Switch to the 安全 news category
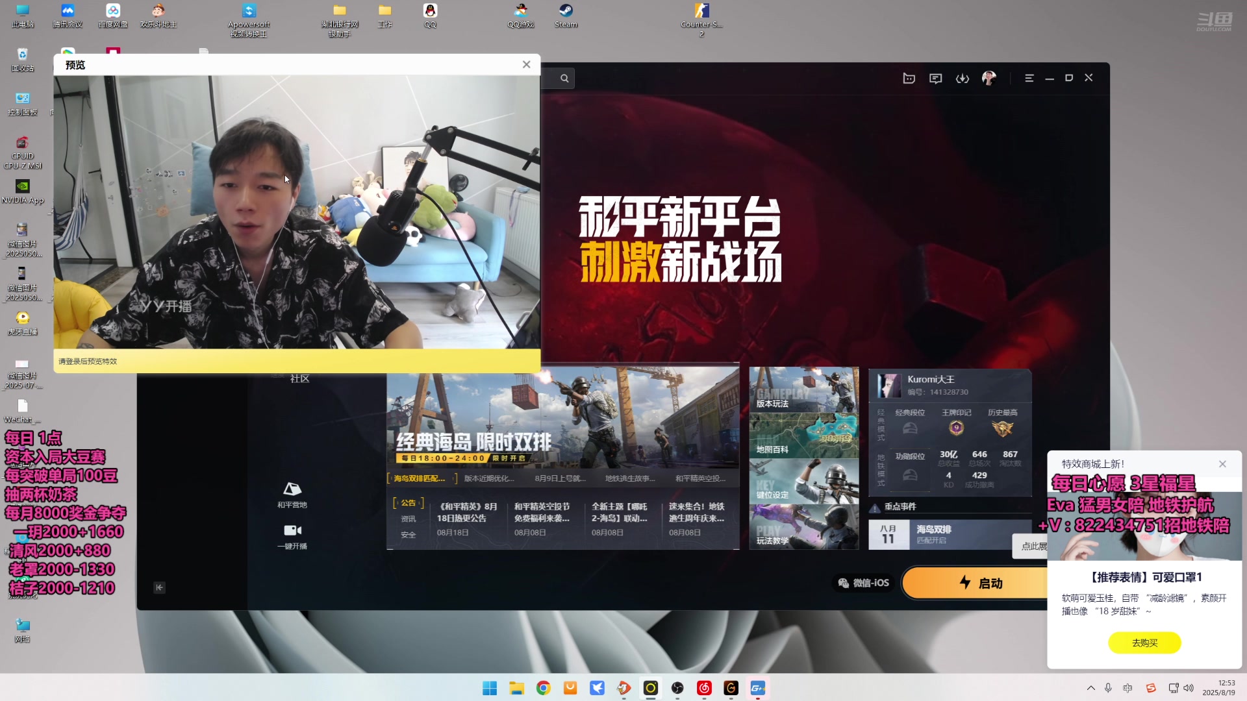 [408, 535]
